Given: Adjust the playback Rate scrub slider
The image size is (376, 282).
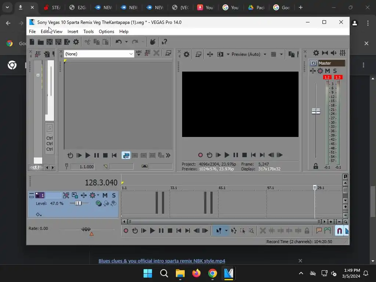Looking at the screenshot, I should (x=86, y=229).
